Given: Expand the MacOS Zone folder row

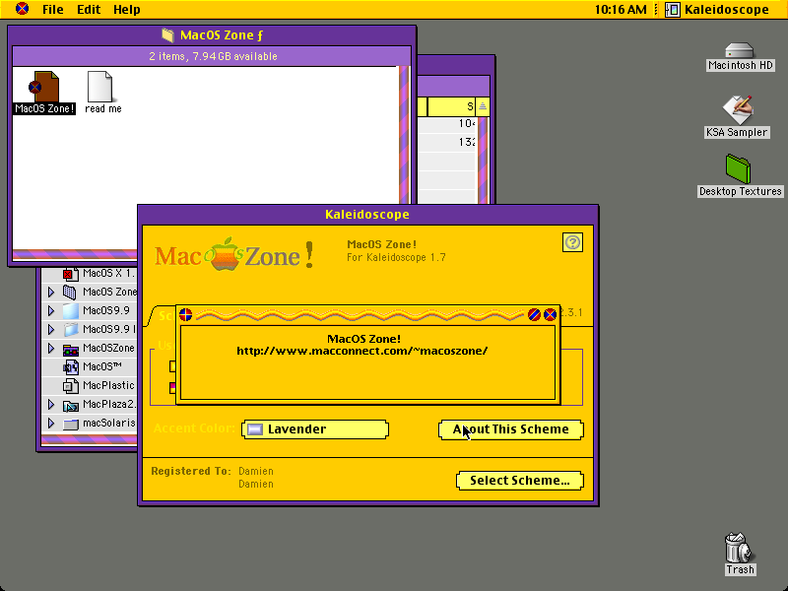Looking at the screenshot, I should (51, 292).
